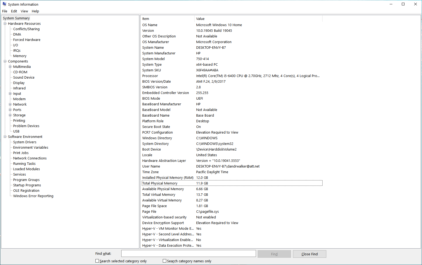The width and height of the screenshot is (422, 265).
Task: Select the Modem tree item
Action: tap(19, 99)
